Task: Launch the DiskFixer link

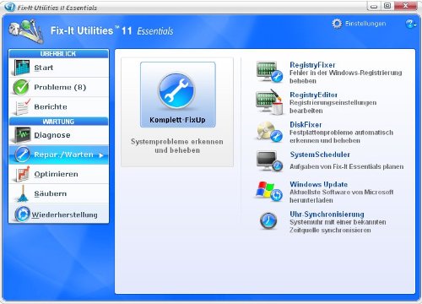Action: (306, 125)
